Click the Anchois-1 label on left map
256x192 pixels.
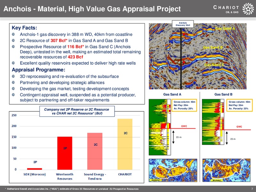[156, 180]
